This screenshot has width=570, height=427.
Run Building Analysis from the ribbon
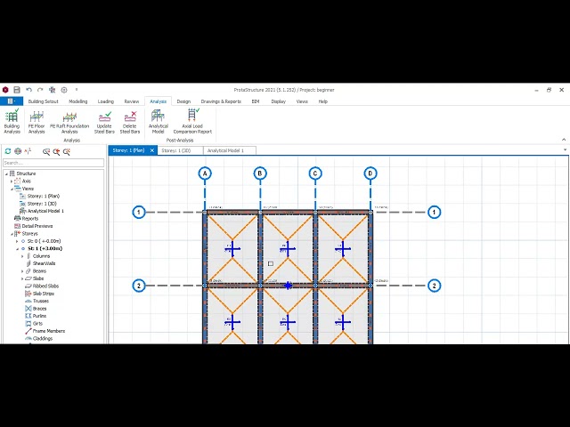[x=12, y=122]
